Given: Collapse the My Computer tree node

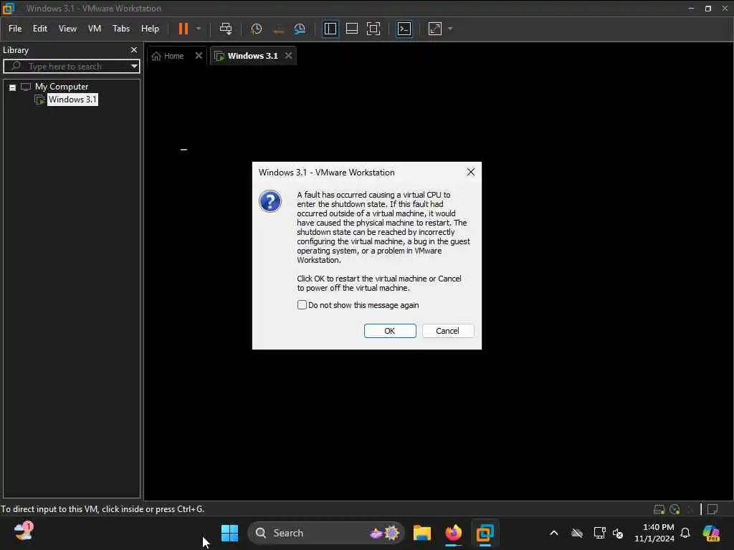Looking at the screenshot, I should (13, 87).
